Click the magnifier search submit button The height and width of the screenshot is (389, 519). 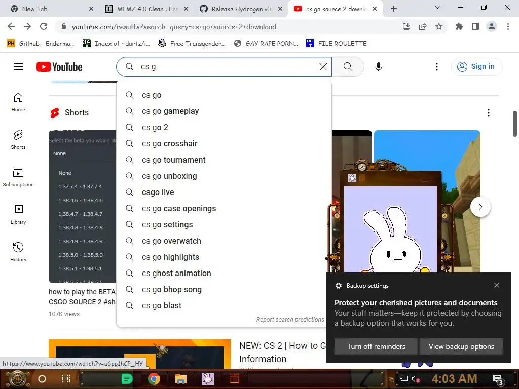[348, 67]
